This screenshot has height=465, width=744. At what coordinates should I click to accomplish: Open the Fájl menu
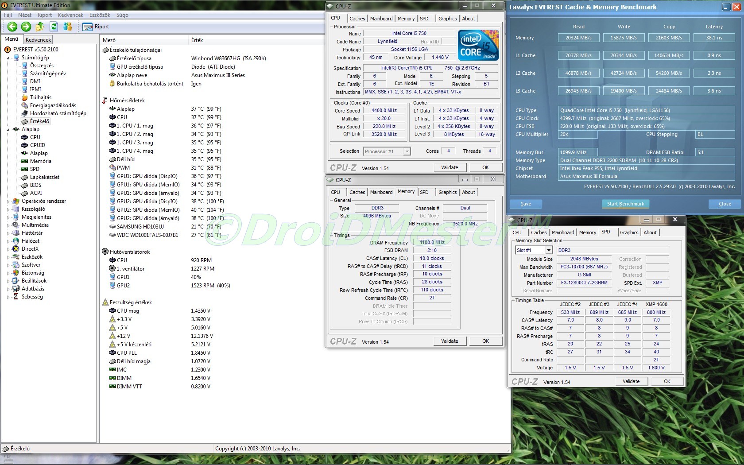[8, 15]
